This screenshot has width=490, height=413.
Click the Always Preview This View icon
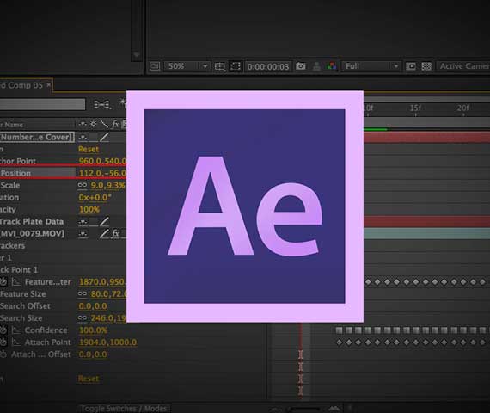155,66
